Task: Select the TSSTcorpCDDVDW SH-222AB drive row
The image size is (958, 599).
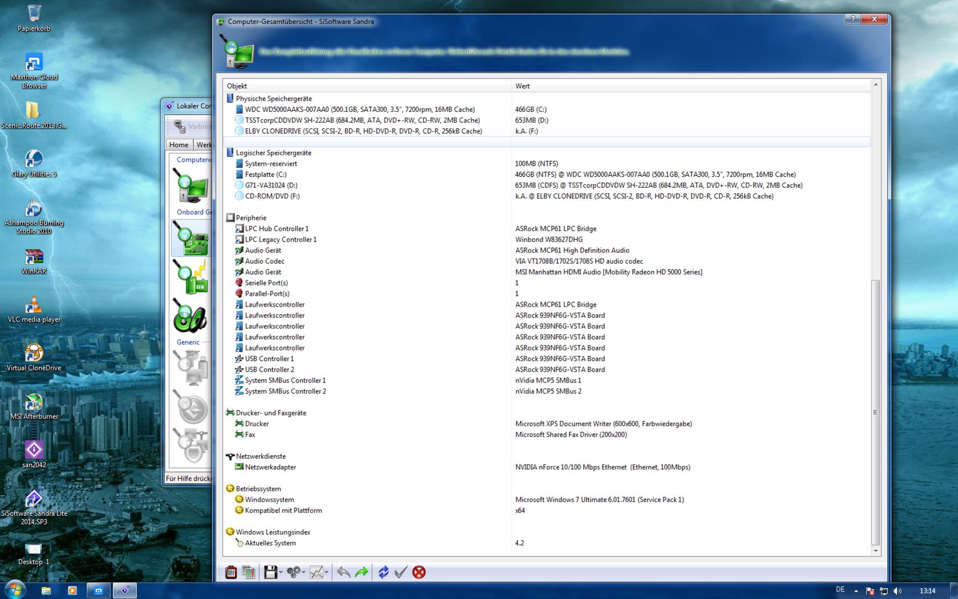Action: tap(547, 120)
